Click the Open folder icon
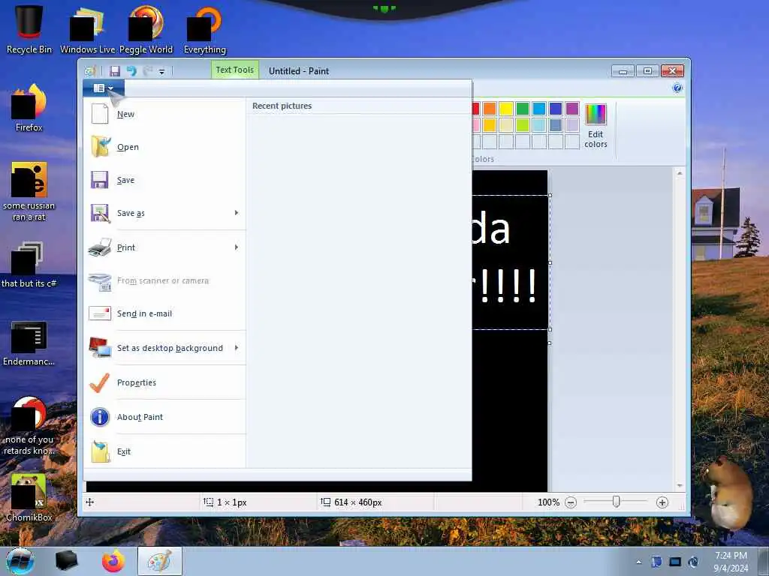Screen dimensions: 769x576 point(101,146)
